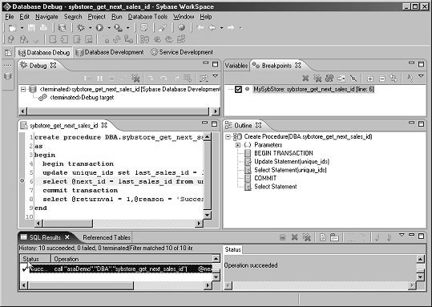
Task: Click Link with Debug View arrows icon
Action: pyautogui.click(x=394, y=79)
